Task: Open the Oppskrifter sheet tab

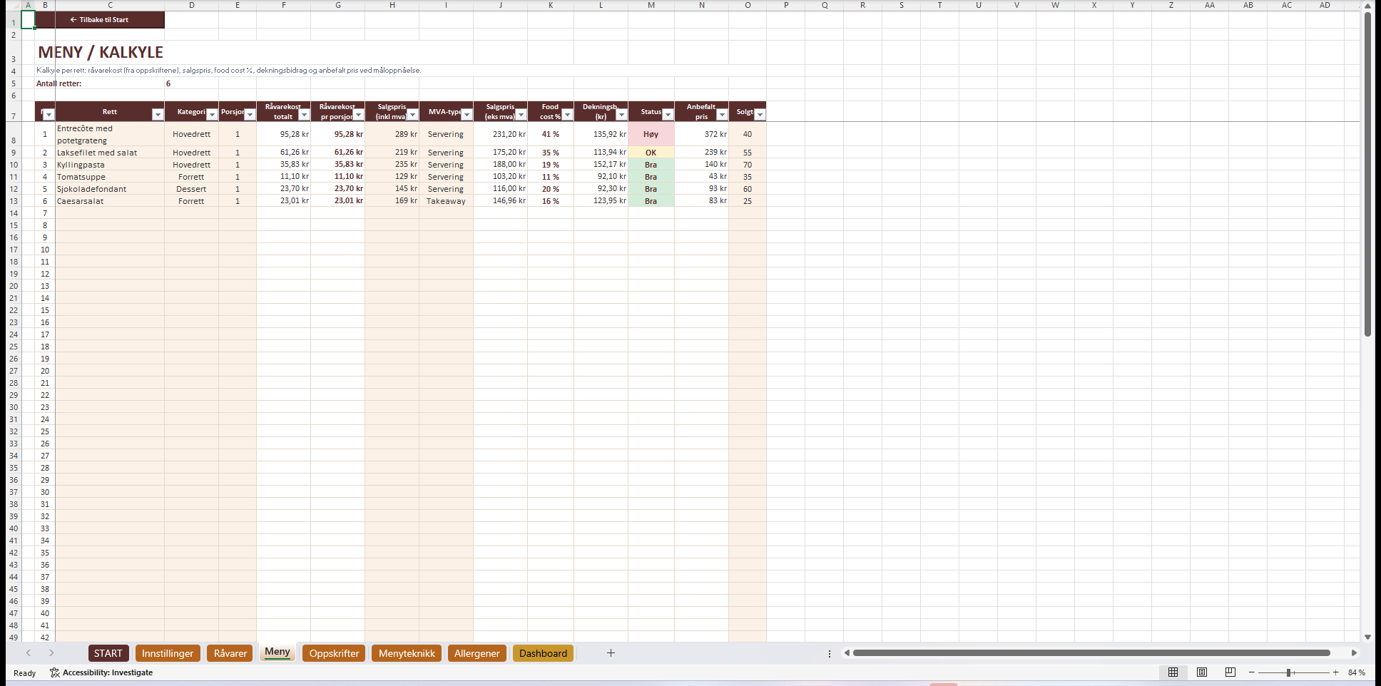Action: coord(334,653)
